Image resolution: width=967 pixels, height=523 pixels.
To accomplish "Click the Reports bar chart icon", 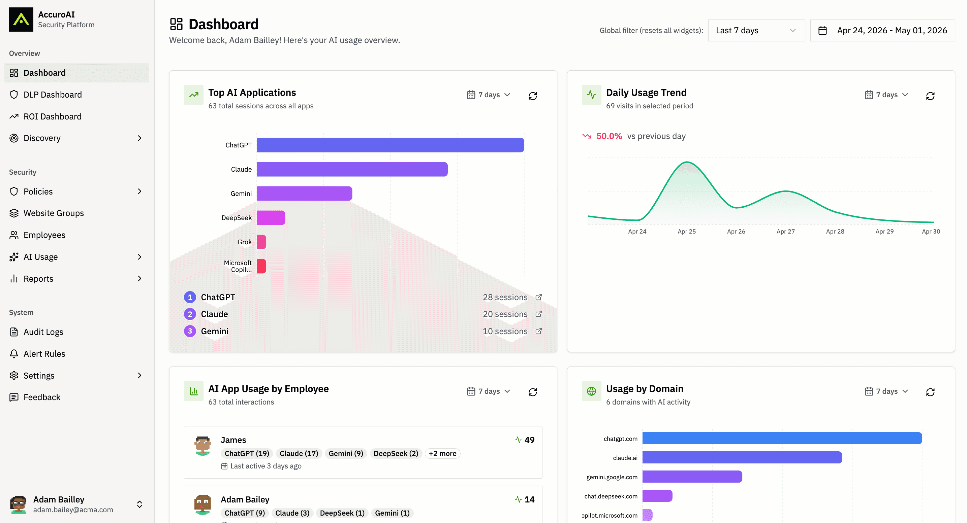I will coord(14,279).
